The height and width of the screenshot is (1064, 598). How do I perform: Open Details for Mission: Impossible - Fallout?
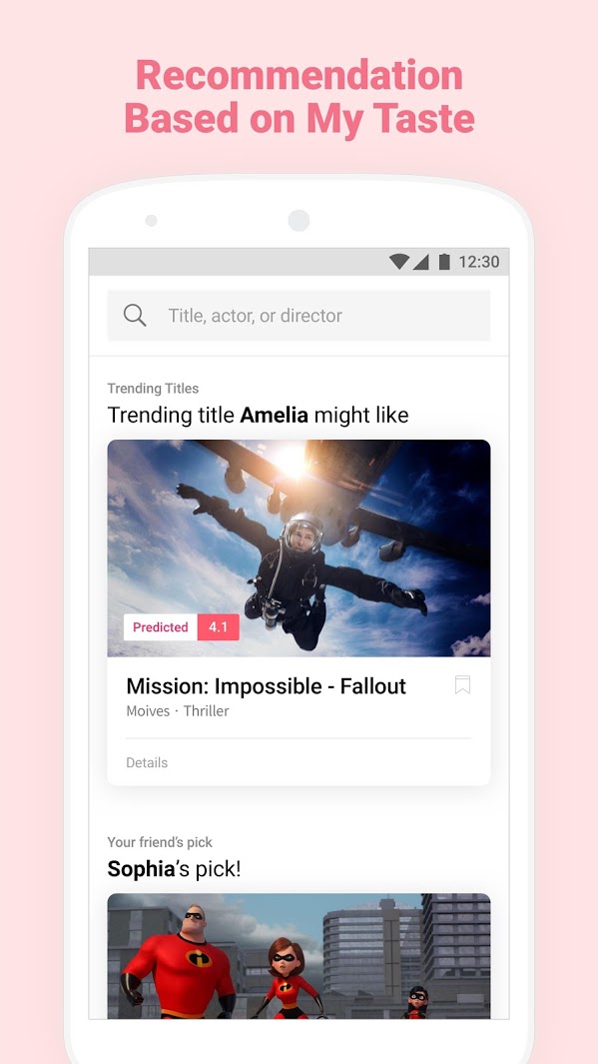[x=147, y=762]
